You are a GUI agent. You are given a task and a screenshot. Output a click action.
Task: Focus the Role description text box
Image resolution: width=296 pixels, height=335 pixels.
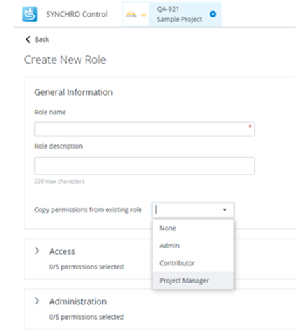pos(144,166)
